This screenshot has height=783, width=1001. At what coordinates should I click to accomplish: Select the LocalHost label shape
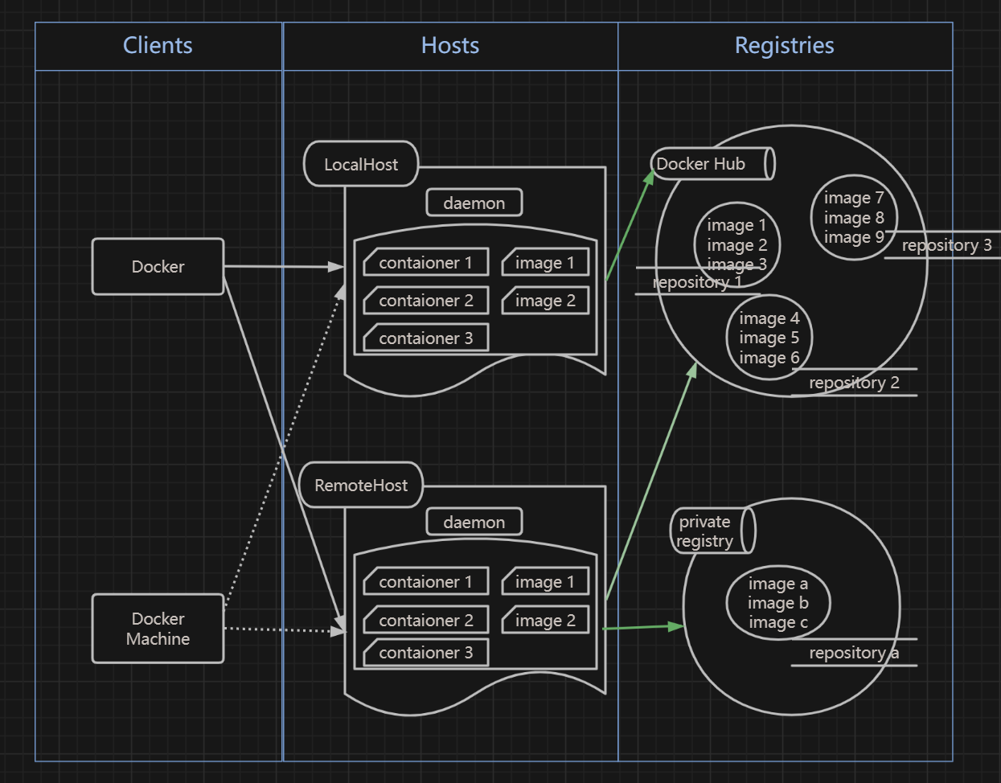[x=361, y=164]
